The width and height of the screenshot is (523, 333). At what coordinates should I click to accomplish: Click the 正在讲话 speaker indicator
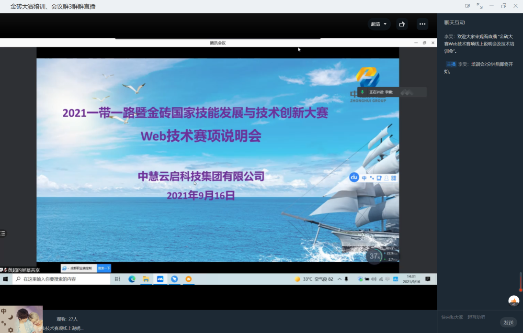392,92
